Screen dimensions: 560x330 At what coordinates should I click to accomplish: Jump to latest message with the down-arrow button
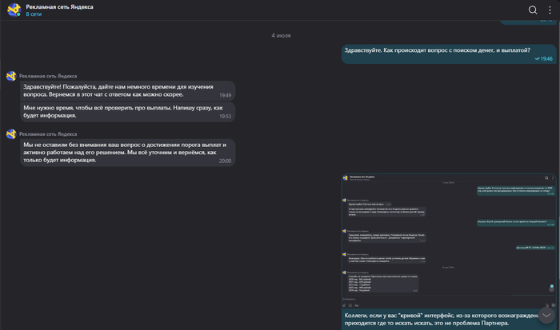tap(546, 316)
